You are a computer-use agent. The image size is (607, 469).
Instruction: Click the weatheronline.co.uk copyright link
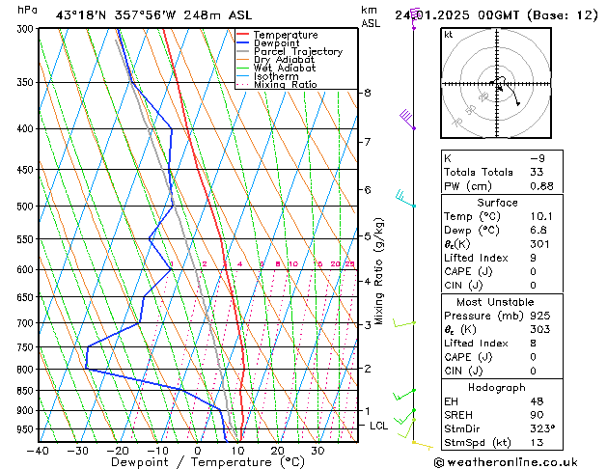(506, 462)
